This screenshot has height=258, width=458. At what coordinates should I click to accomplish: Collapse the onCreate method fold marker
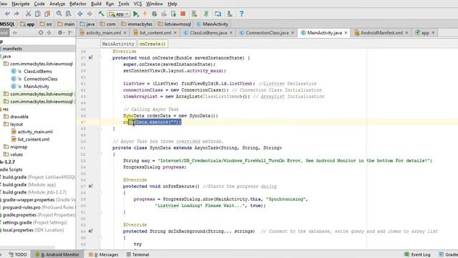coord(100,57)
